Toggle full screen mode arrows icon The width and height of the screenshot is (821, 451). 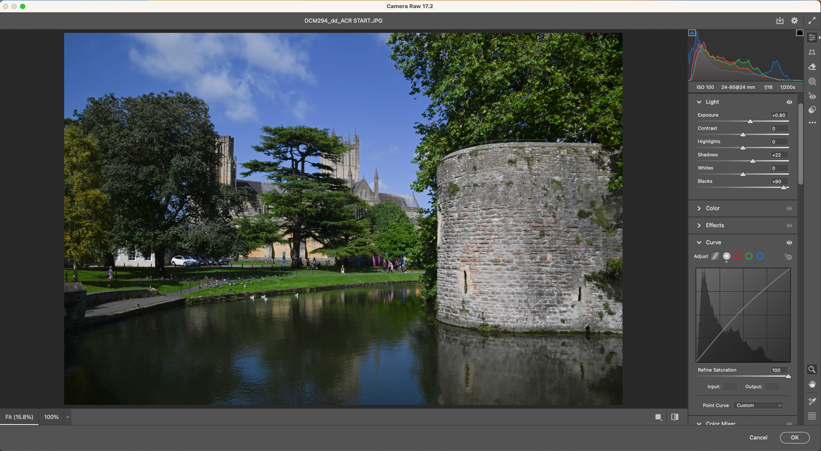pyautogui.click(x=812, y=20)
